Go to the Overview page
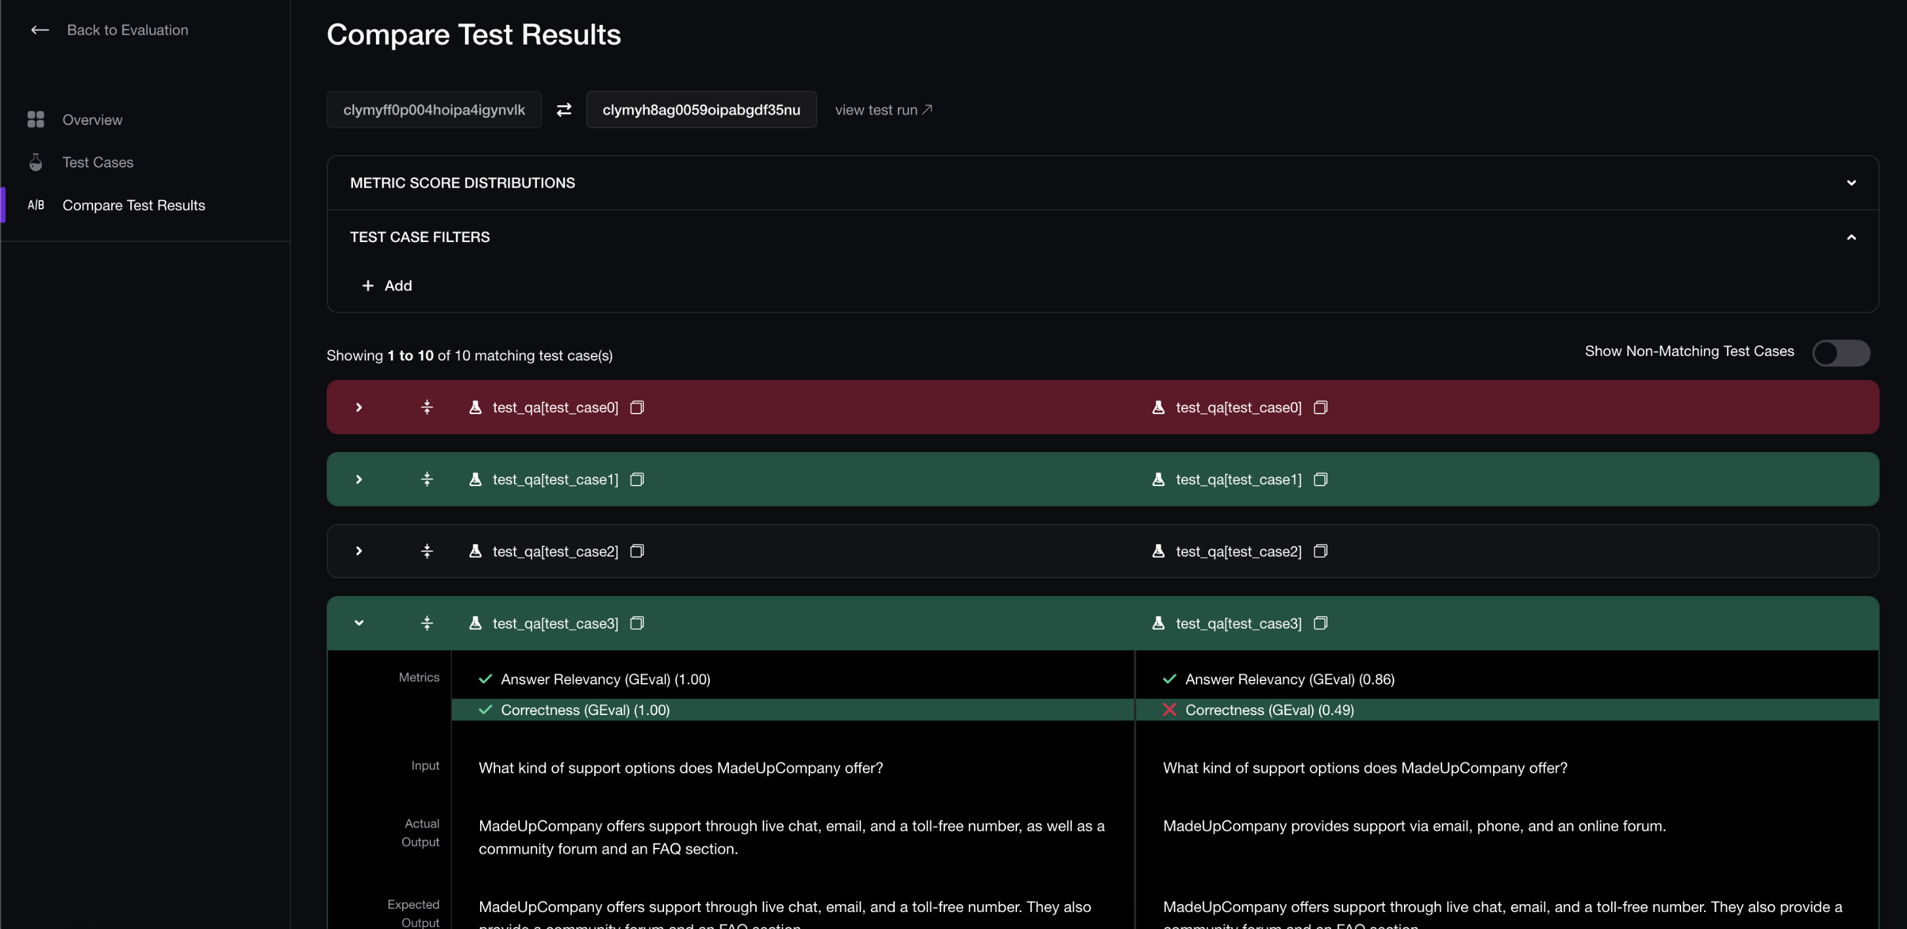The image size is (1907, 929). point(92,119)
